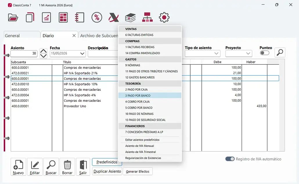Select Asiento de IVA Mensual
This screenshot has width=299, height=184.
pos(150,146)
